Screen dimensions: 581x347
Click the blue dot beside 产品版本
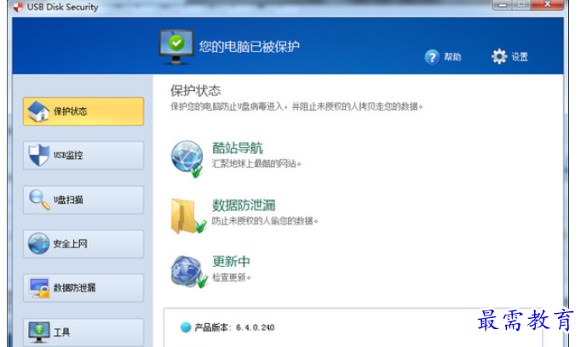[185, 327]
